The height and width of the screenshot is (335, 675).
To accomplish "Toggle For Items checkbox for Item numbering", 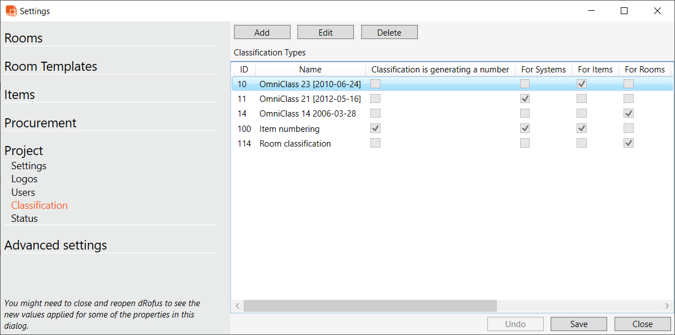I will tap(582, 128).
